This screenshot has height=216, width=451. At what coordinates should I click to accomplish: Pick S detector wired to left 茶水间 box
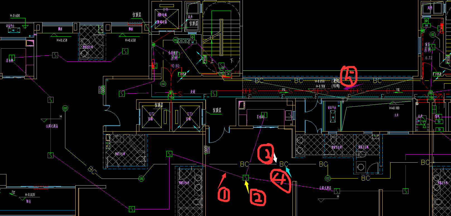[55, 55]
